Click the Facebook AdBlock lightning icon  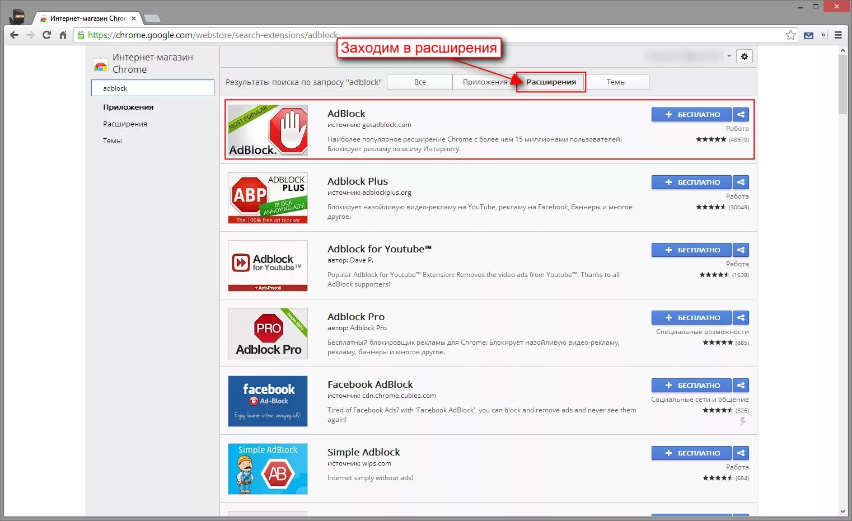tap(743, 421)
